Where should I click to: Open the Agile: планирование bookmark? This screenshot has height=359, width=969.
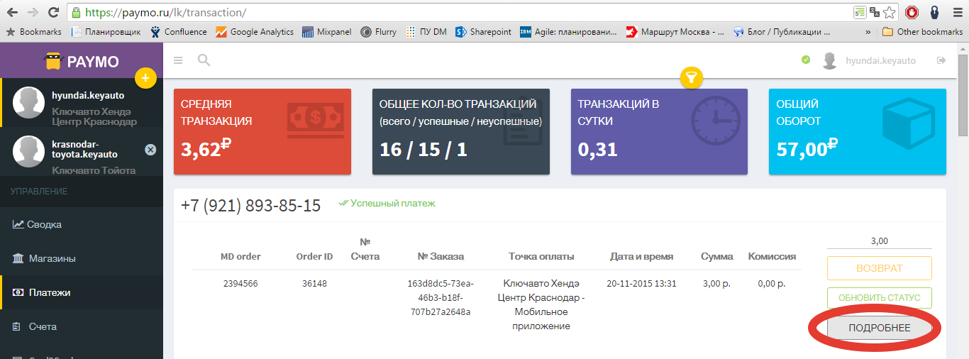[x=569, y=32]
